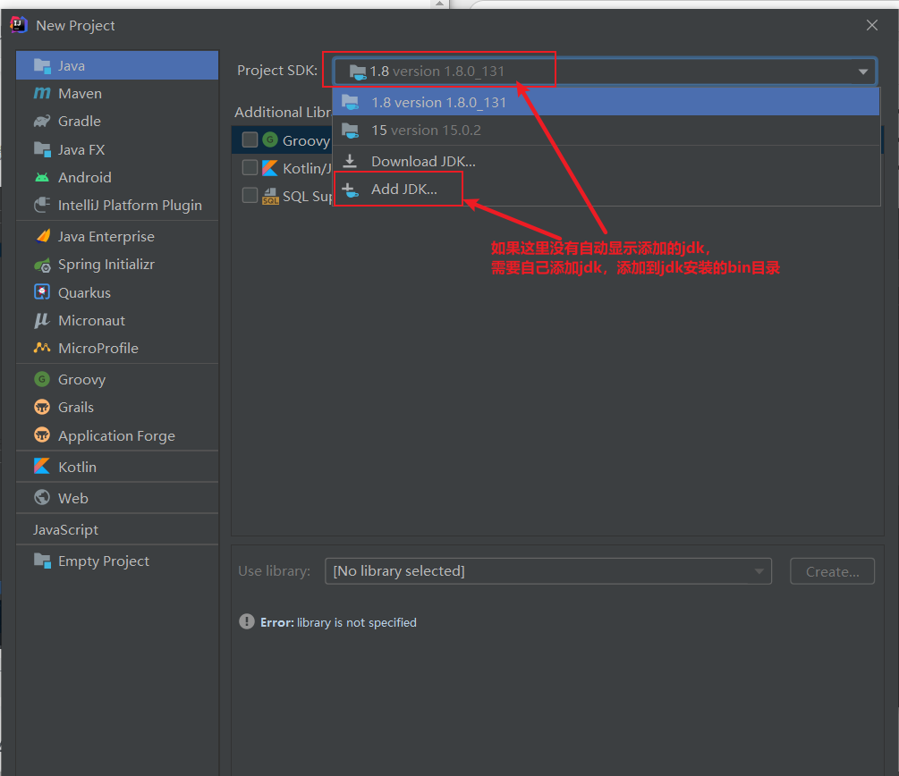This screenshot has height=776, width=899.
Task: Click the Project SDK field showing 1.8
Action: pos(605,71)
